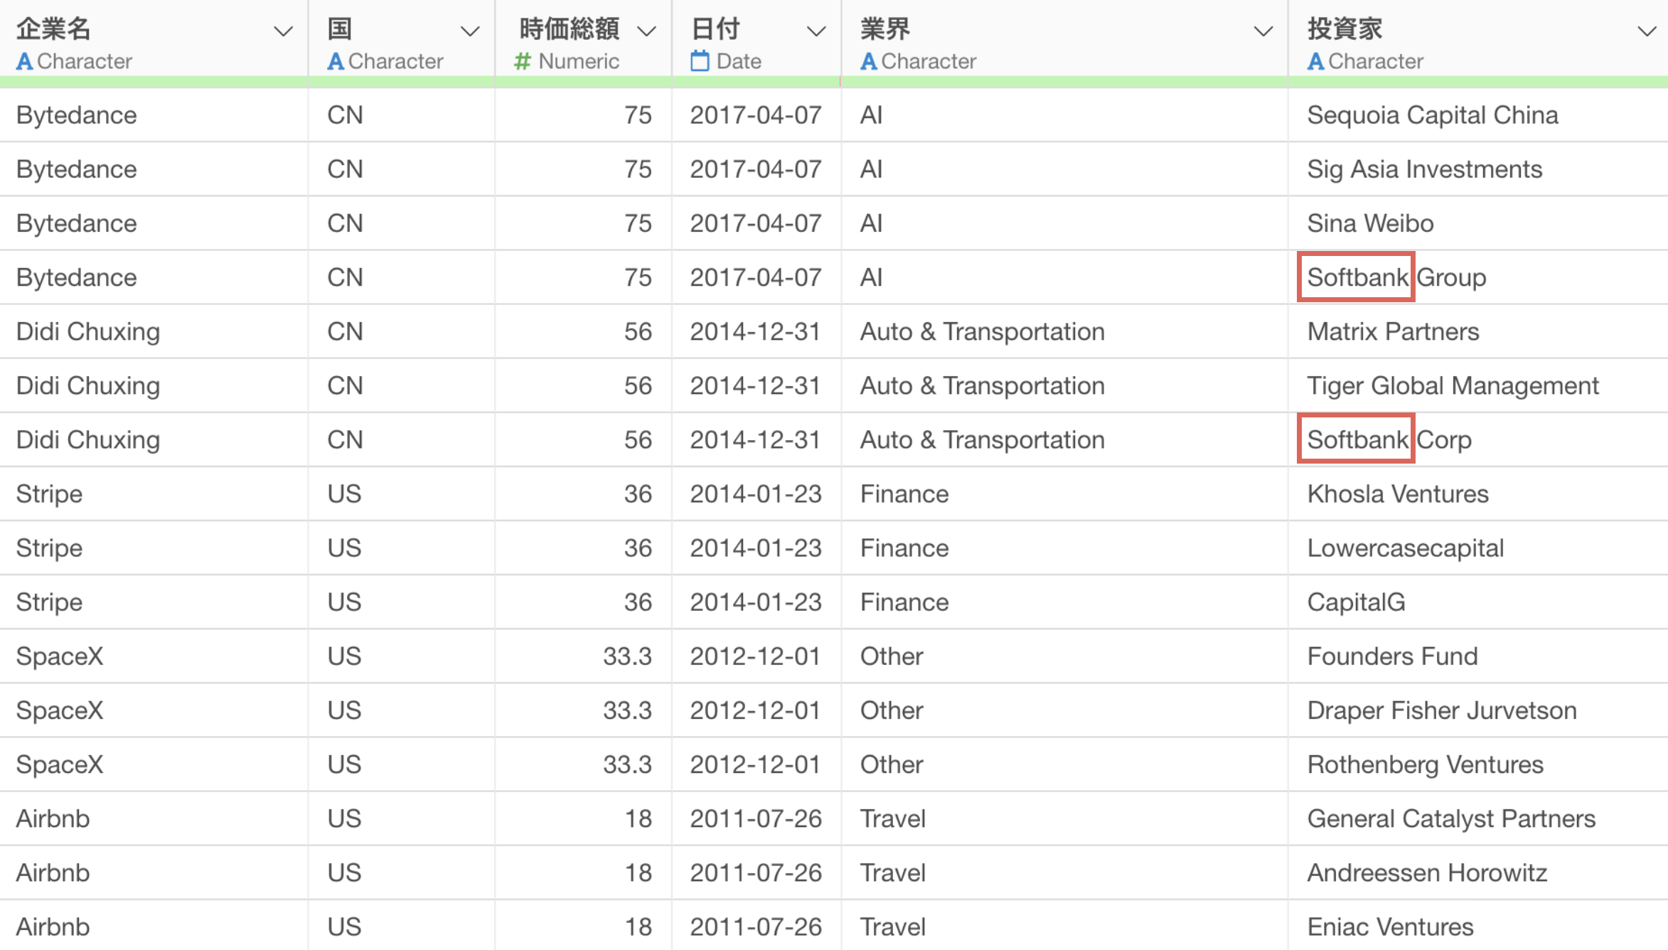Click the CN cell in the Sina Weibo row
Image resolution: width=1668 pixels, height=950 pixels.
[402, 223]
